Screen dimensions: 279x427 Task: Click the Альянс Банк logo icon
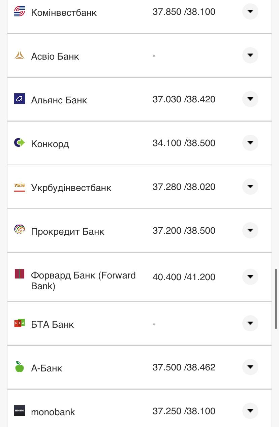[20, 99]
